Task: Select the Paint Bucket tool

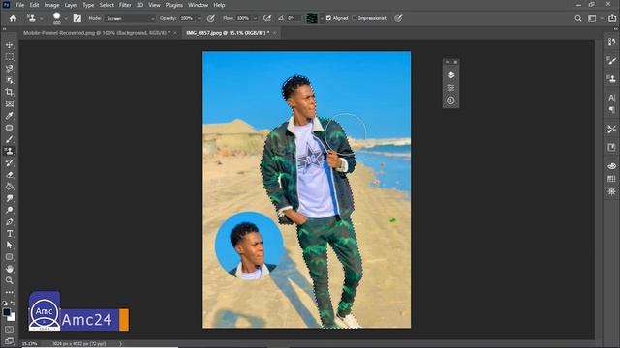Action: click(x=9, y=187)
